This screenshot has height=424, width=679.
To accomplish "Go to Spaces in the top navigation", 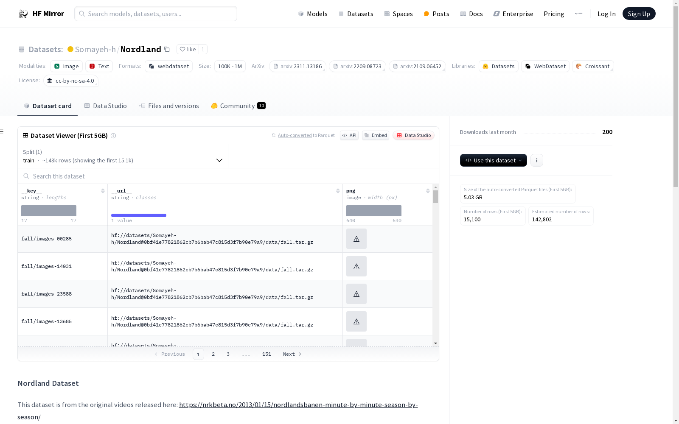I will point(398,14).
